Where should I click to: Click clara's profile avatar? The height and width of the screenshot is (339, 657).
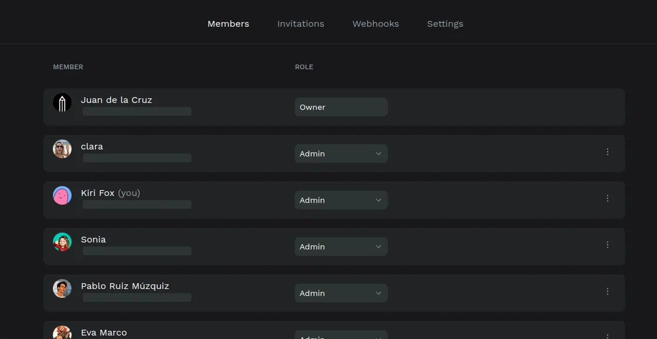point(62,149)
